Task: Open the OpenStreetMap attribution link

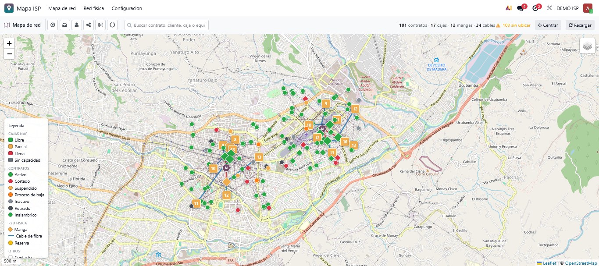Action: (x=581, y=263)
